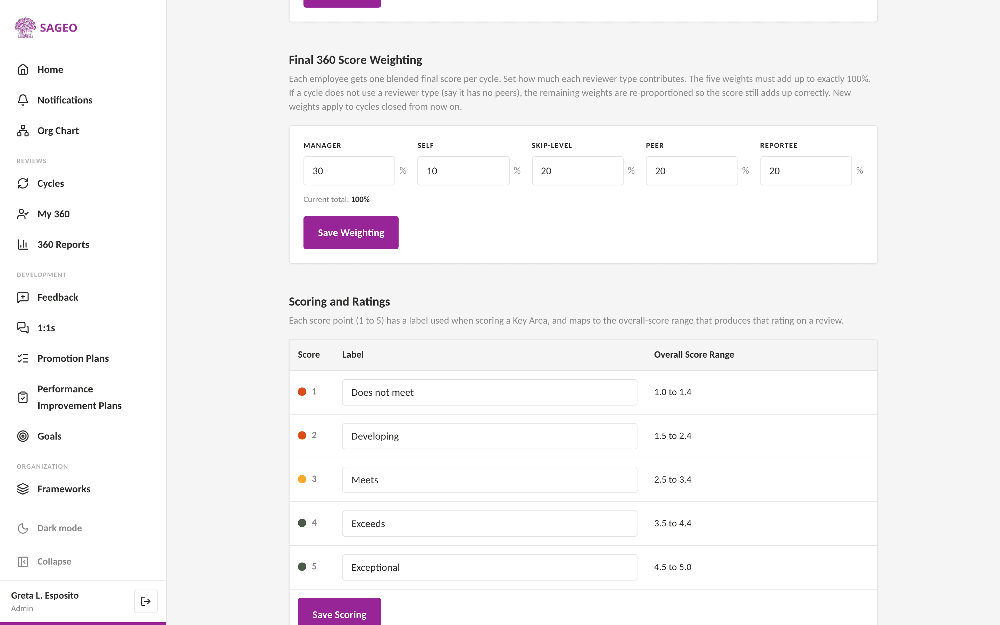Image resolution: width=1000 pixels, height=625 pixels.
Task: Click the Dark mode moon icon
Action: click(x=23, y=528)
